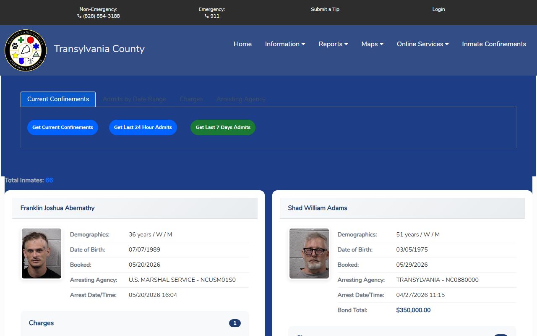This screenshot has width=537, height=336.
Task: Click U.S. MARSHAL SERVICE - NCUSM01S0 agency text
Action: tap(182, 280)
